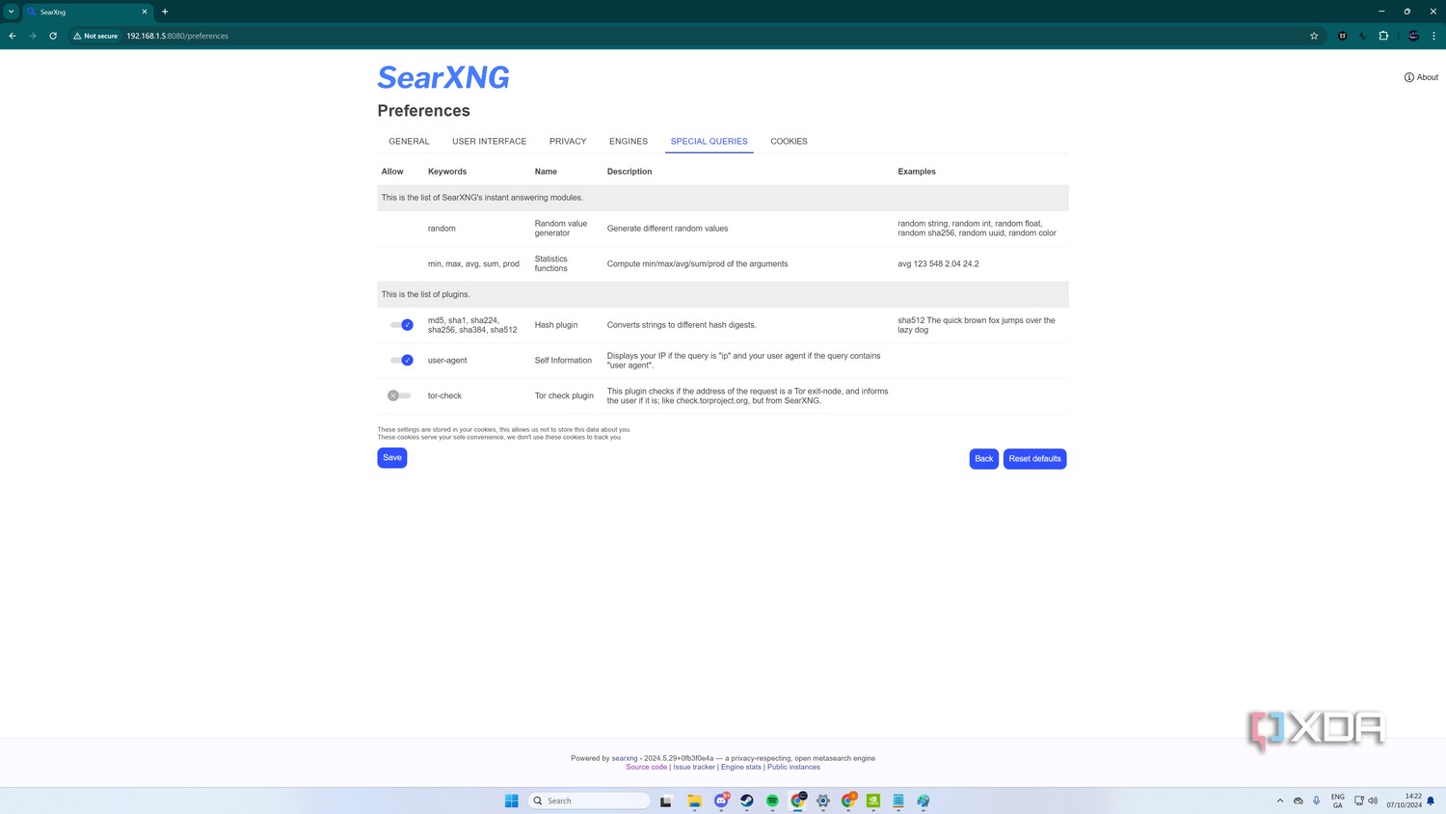Click the address bar URL
The width and height of the screenshot is (1446, 814).
tap(177, 36)
